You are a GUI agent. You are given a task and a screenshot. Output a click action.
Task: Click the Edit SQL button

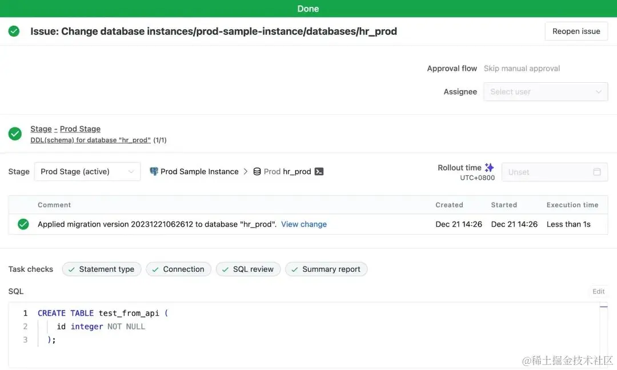598,291
